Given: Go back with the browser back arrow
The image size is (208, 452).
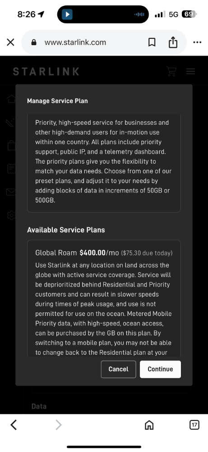Looking at the screenshot, I should [14, 424].
